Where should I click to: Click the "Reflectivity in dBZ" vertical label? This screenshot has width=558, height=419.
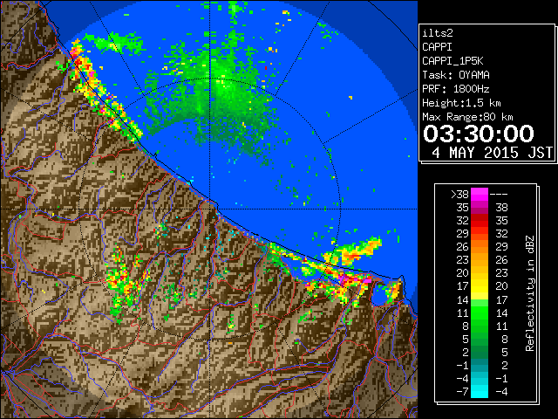click(x=529, y=293)
